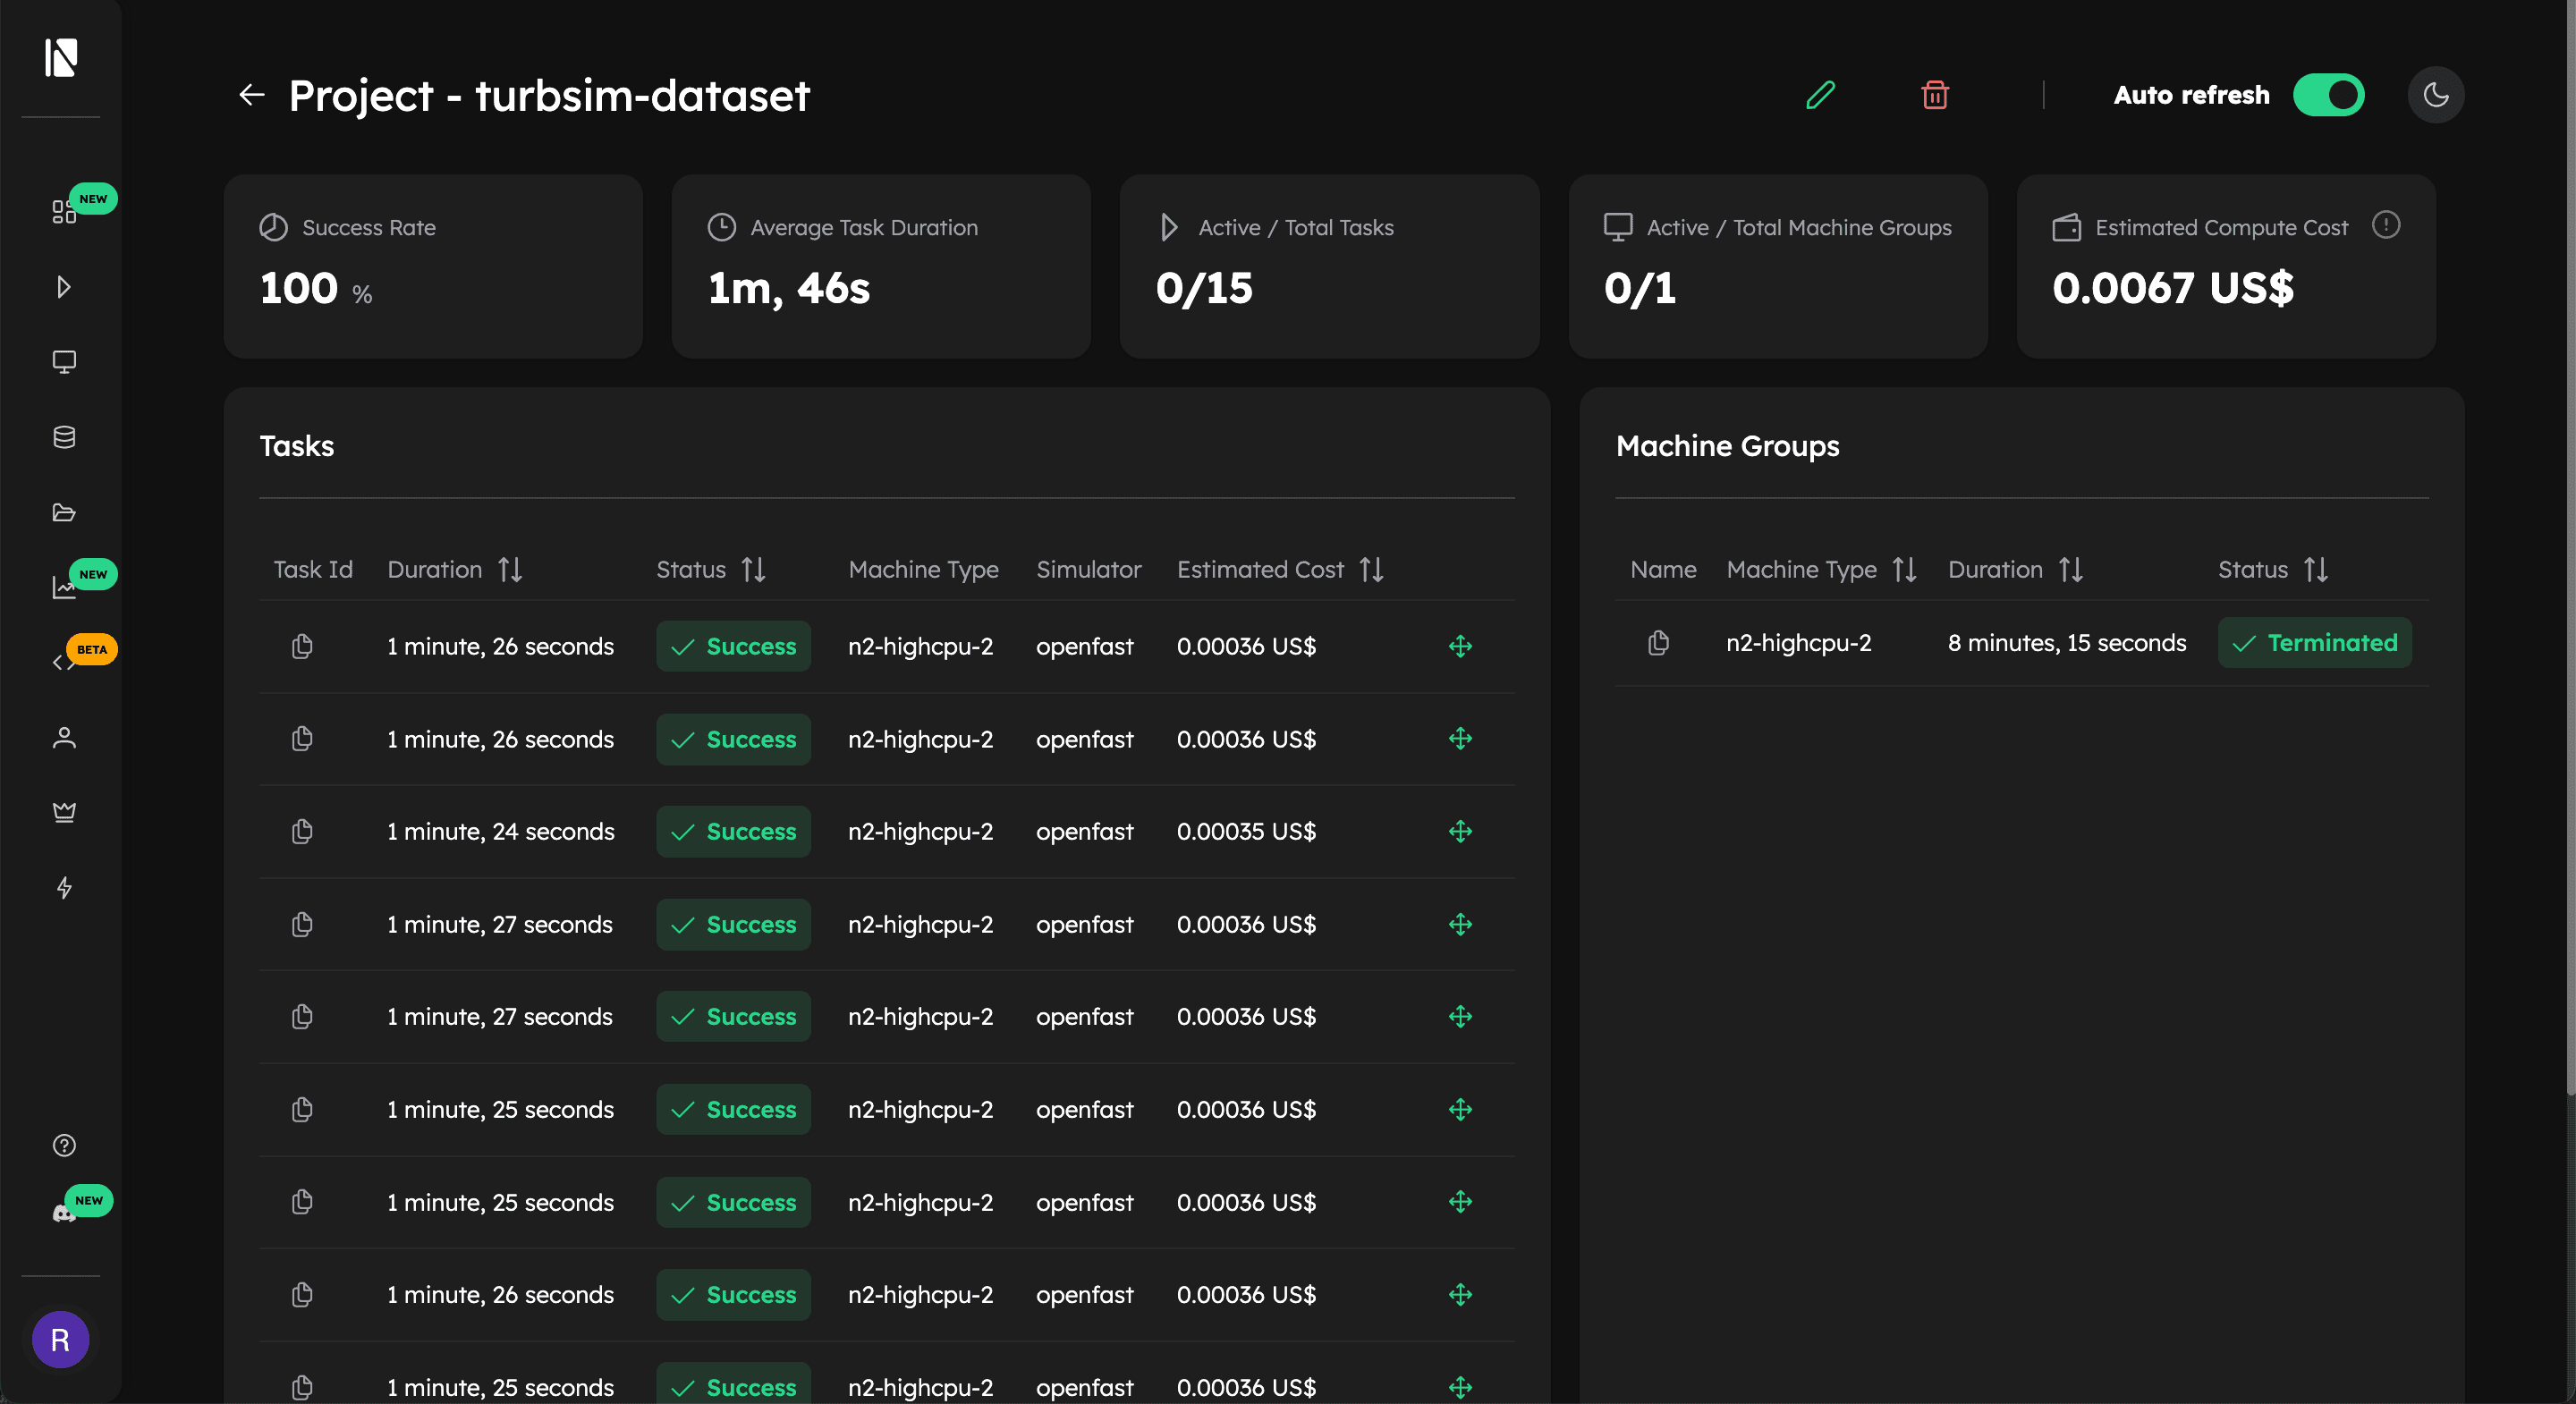The image size is (2576, 1404).
Task: Sort machine groups by Machine Type arrows
Action: (x=1904, y=569)
